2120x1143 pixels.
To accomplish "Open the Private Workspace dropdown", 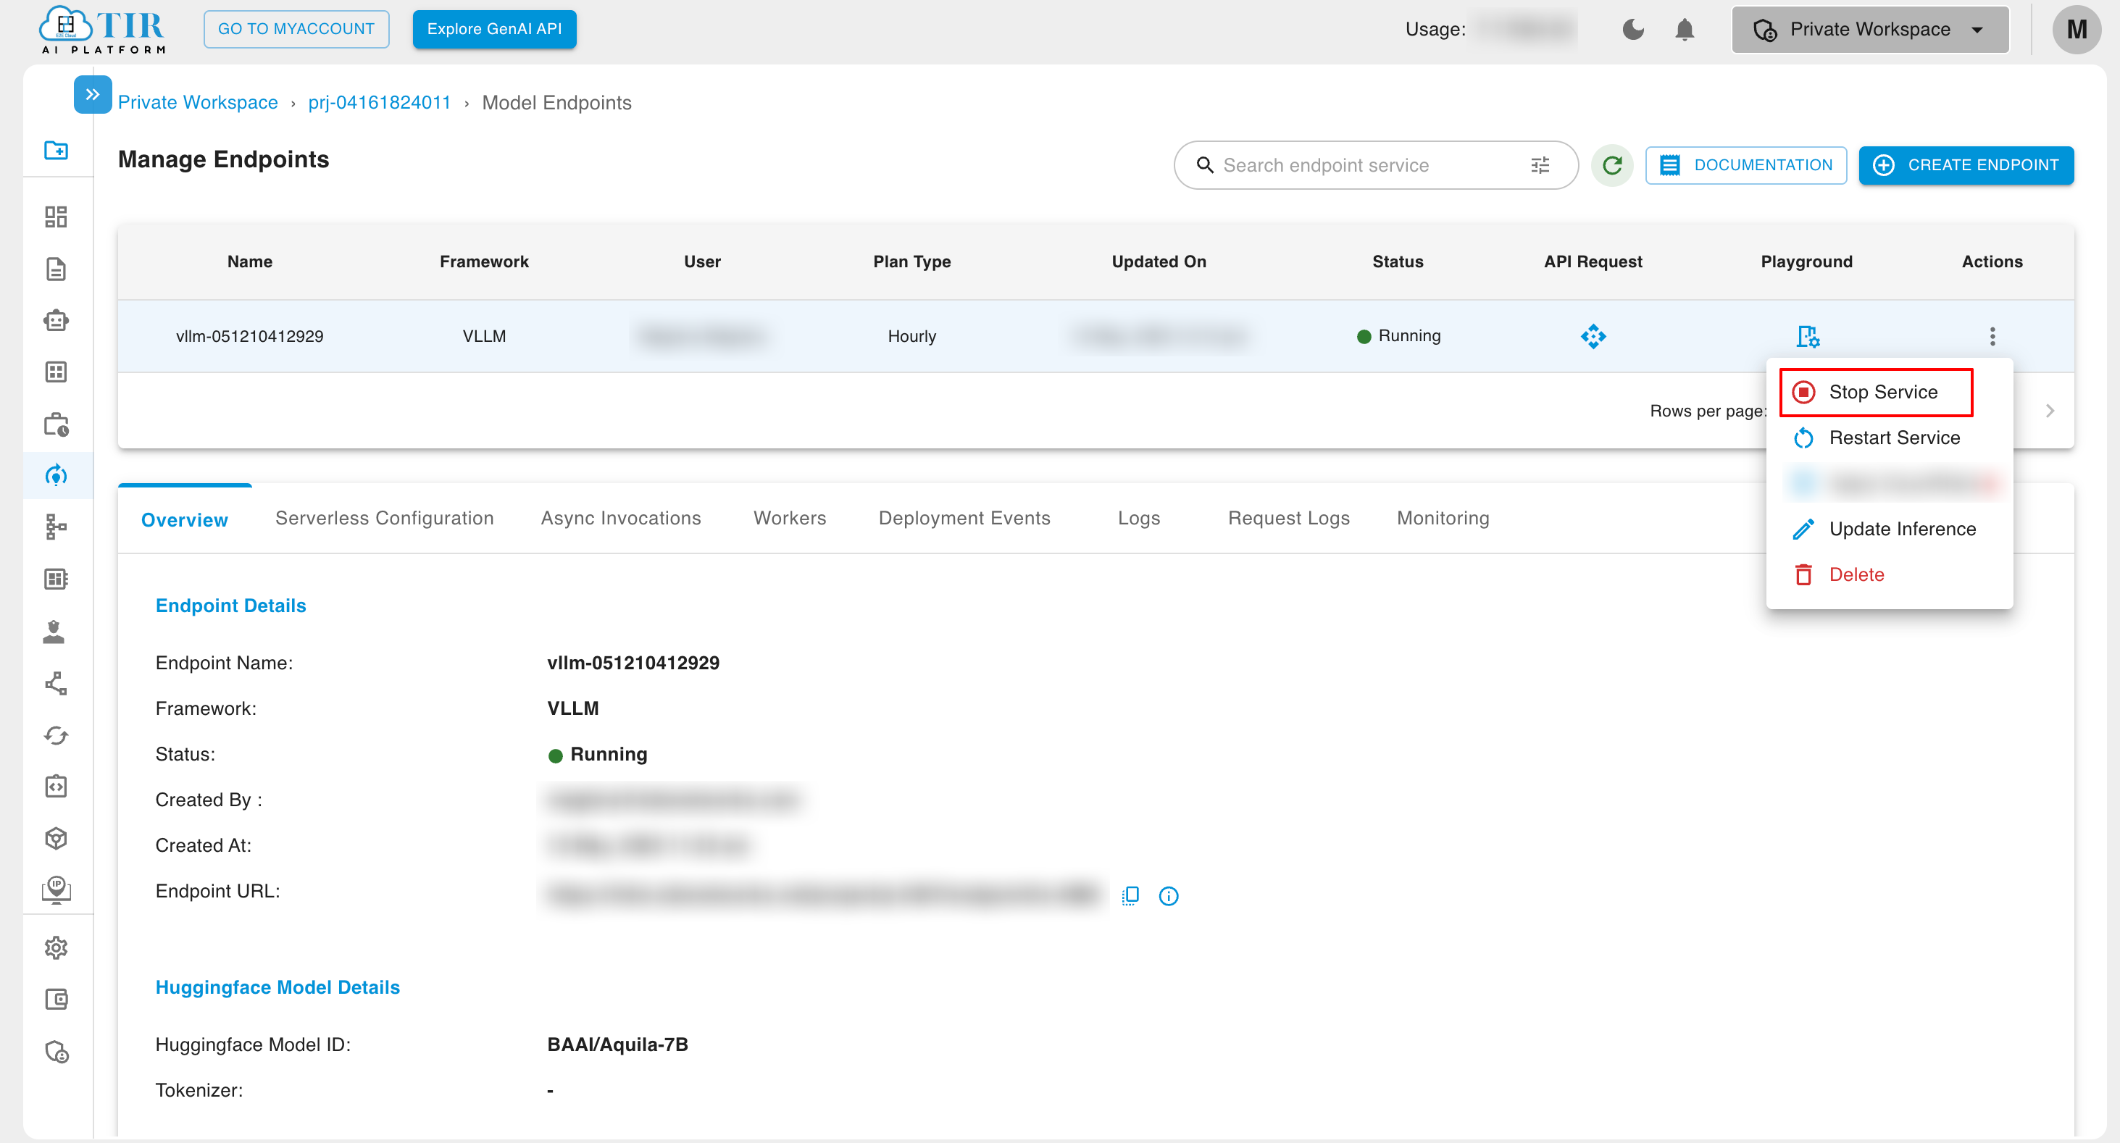I will (x=1870, y=30).
